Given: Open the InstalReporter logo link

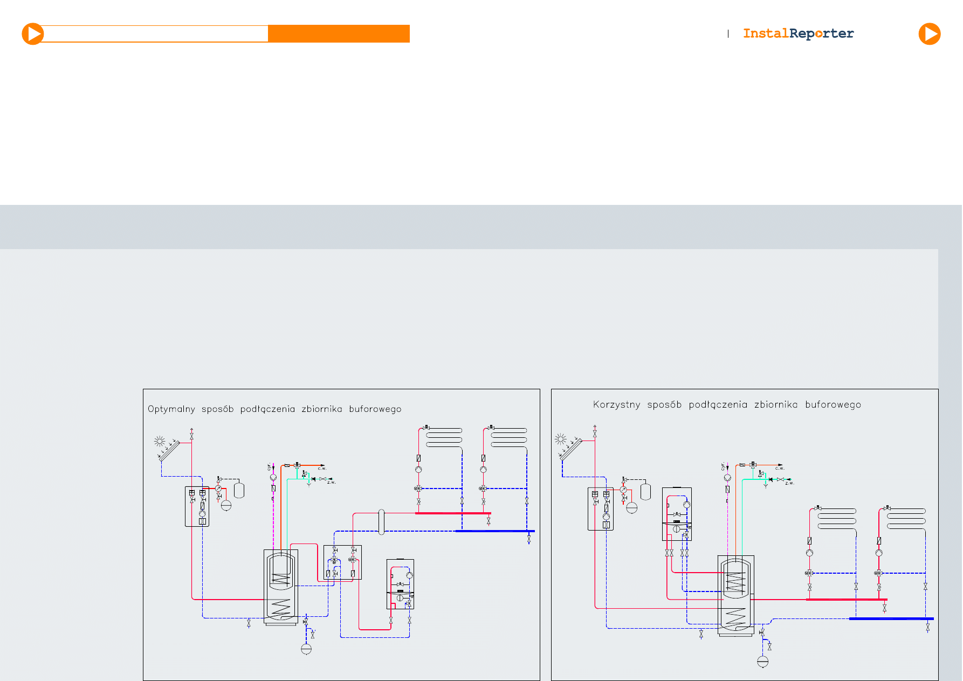Looking at the screenshot, I should (x=798, y=33).
